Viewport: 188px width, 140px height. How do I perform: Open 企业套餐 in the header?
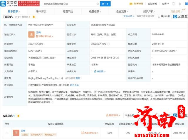152,4
